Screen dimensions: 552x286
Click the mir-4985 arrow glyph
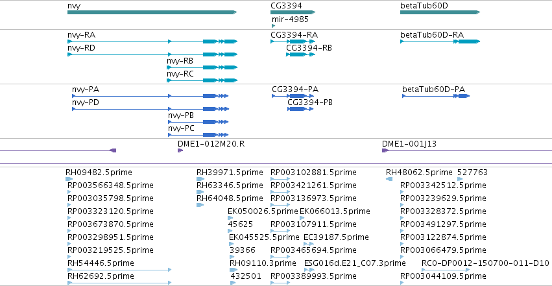pyautogui.click(x=273, y=26)
